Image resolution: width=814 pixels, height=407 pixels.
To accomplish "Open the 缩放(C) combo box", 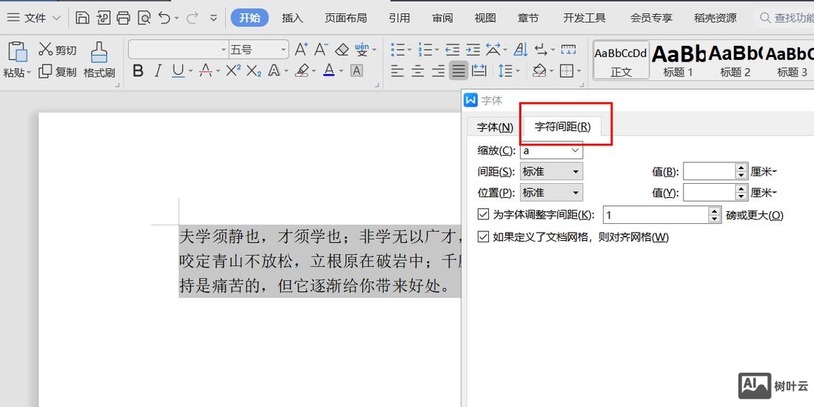I will tap(551, 150).
